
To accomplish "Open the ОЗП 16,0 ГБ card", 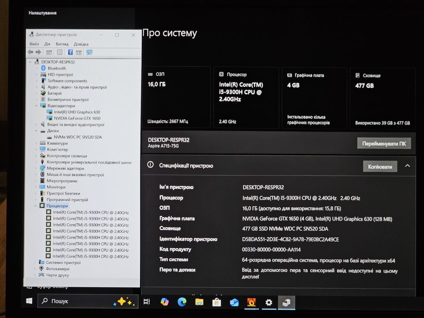I will pos(177,97).
